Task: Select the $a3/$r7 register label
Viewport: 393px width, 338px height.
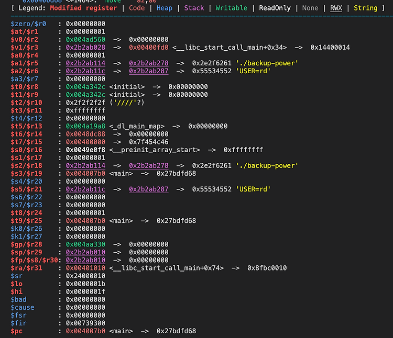Action: [24, 79]
